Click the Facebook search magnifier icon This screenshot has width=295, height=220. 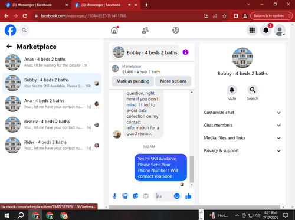pos(24,30)
